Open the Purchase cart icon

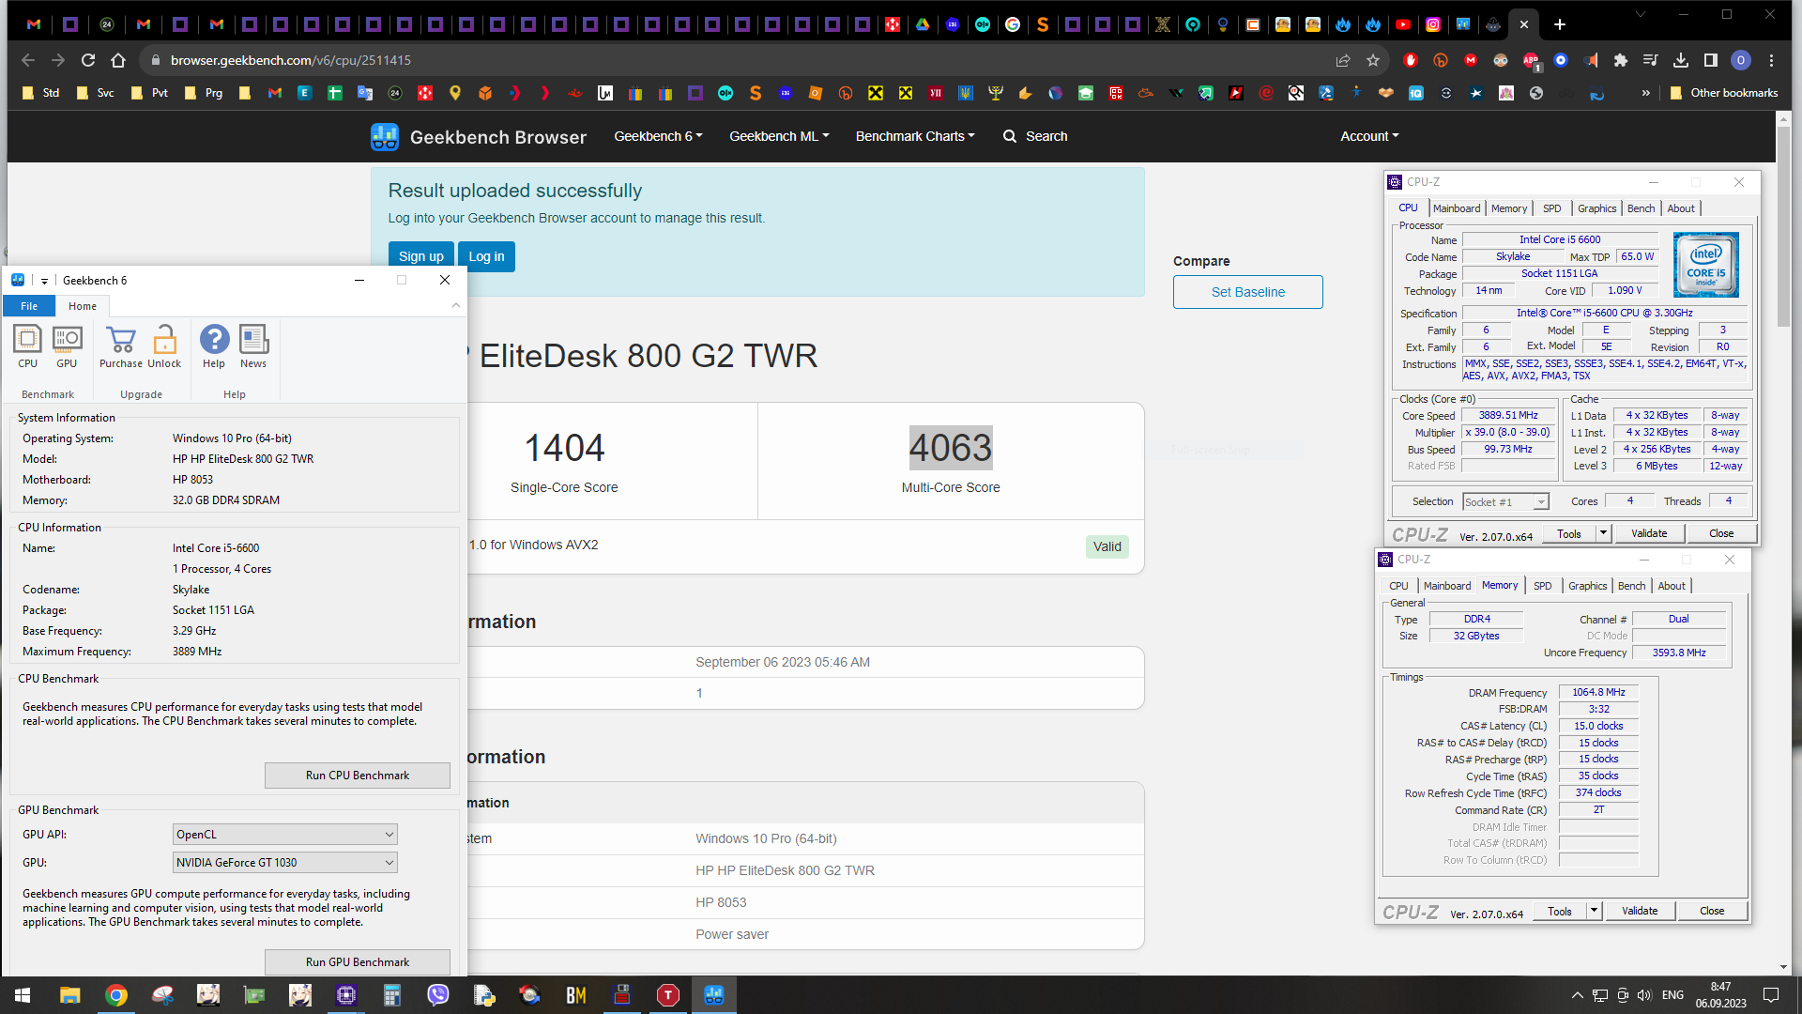click(121, 346)
